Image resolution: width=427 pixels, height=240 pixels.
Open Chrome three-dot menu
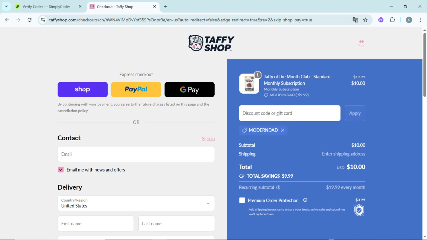click(420, 20)
